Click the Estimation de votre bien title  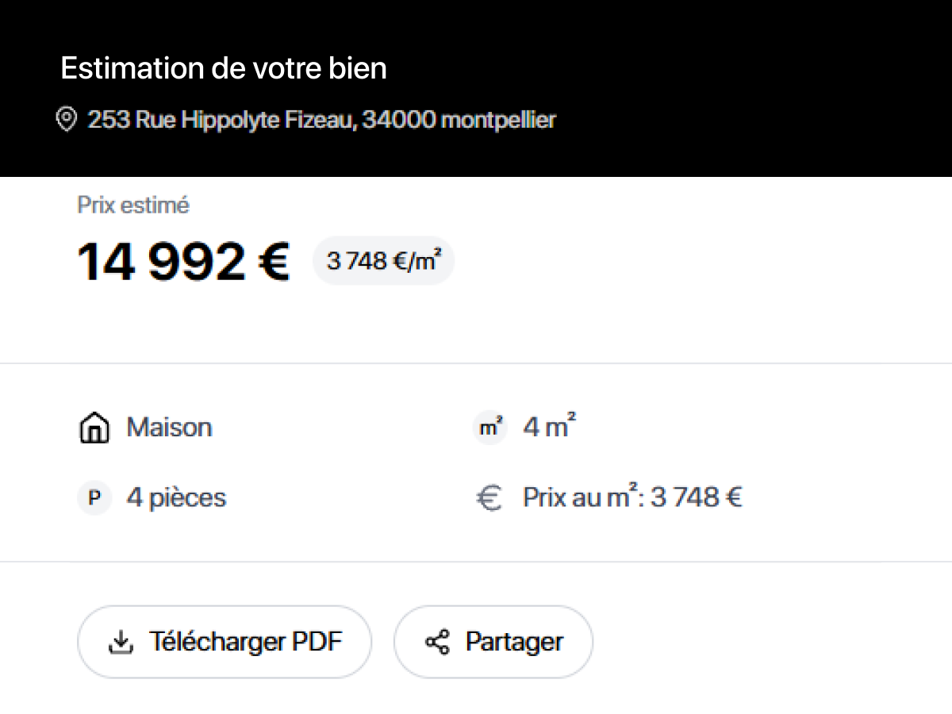[x=225, y=68]
